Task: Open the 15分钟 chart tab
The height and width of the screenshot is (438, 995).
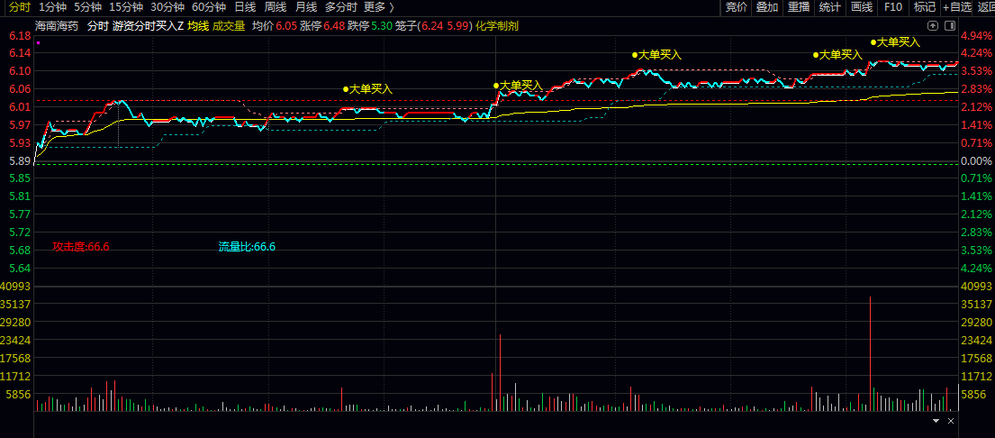Action: coord(126,7)
